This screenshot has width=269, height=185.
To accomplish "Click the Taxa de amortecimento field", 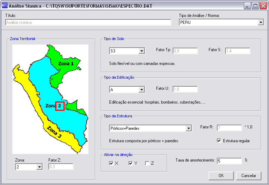I will [229, 161].
